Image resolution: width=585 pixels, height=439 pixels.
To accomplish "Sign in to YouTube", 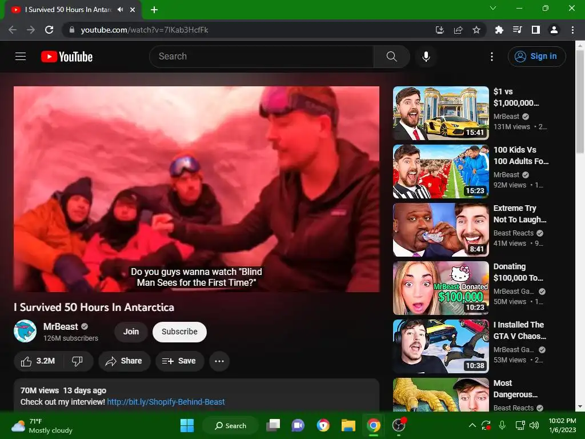I will 536,57.
